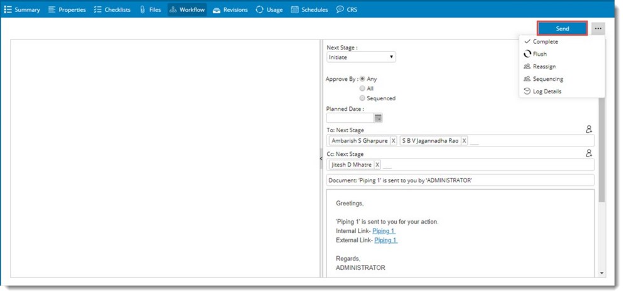This screenshot has width=624, height=295.
Task: Open the calendar picker for Planned Date
Action: tap(378, 118)
